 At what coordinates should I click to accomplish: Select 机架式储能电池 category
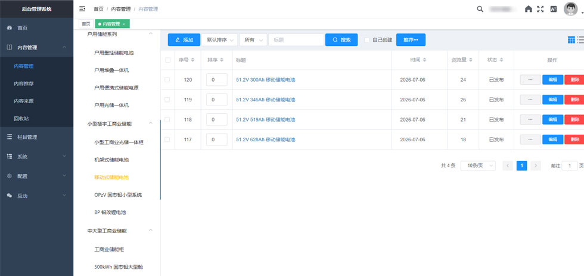112,160
